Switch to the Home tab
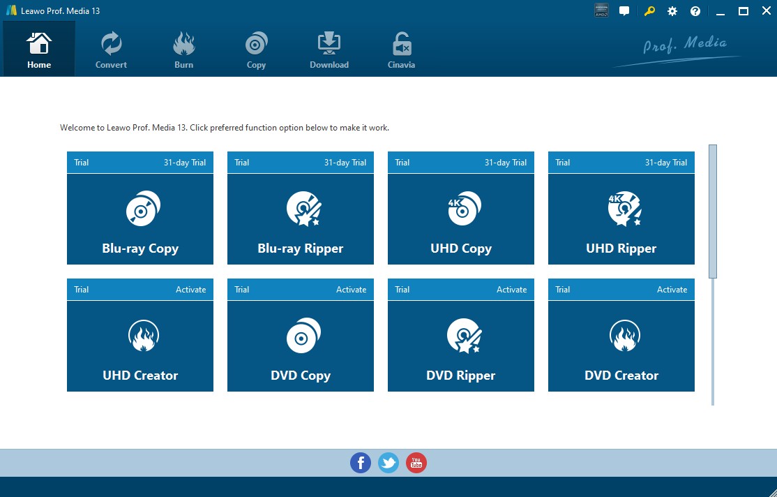Screen dimensions: 777x497 point(38,48)
